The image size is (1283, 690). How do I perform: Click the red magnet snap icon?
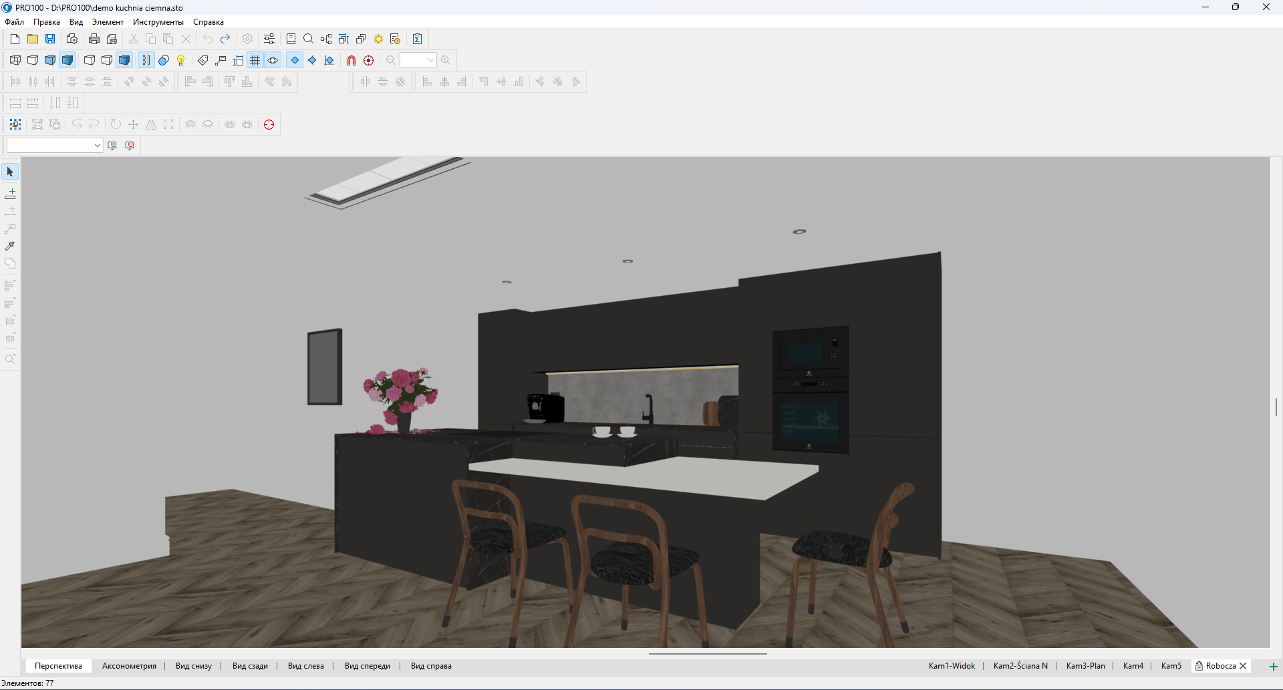pos(351,60)
